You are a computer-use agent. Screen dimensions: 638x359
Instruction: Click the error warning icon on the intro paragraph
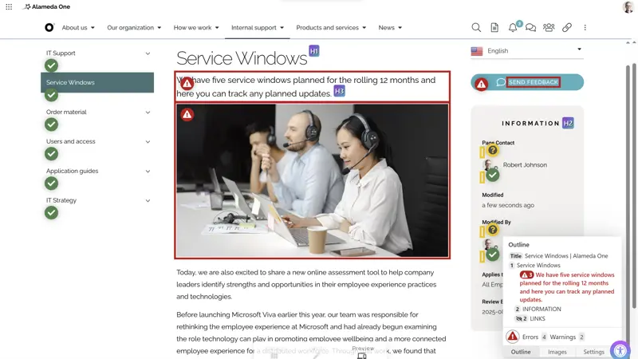tap(187, 84)
